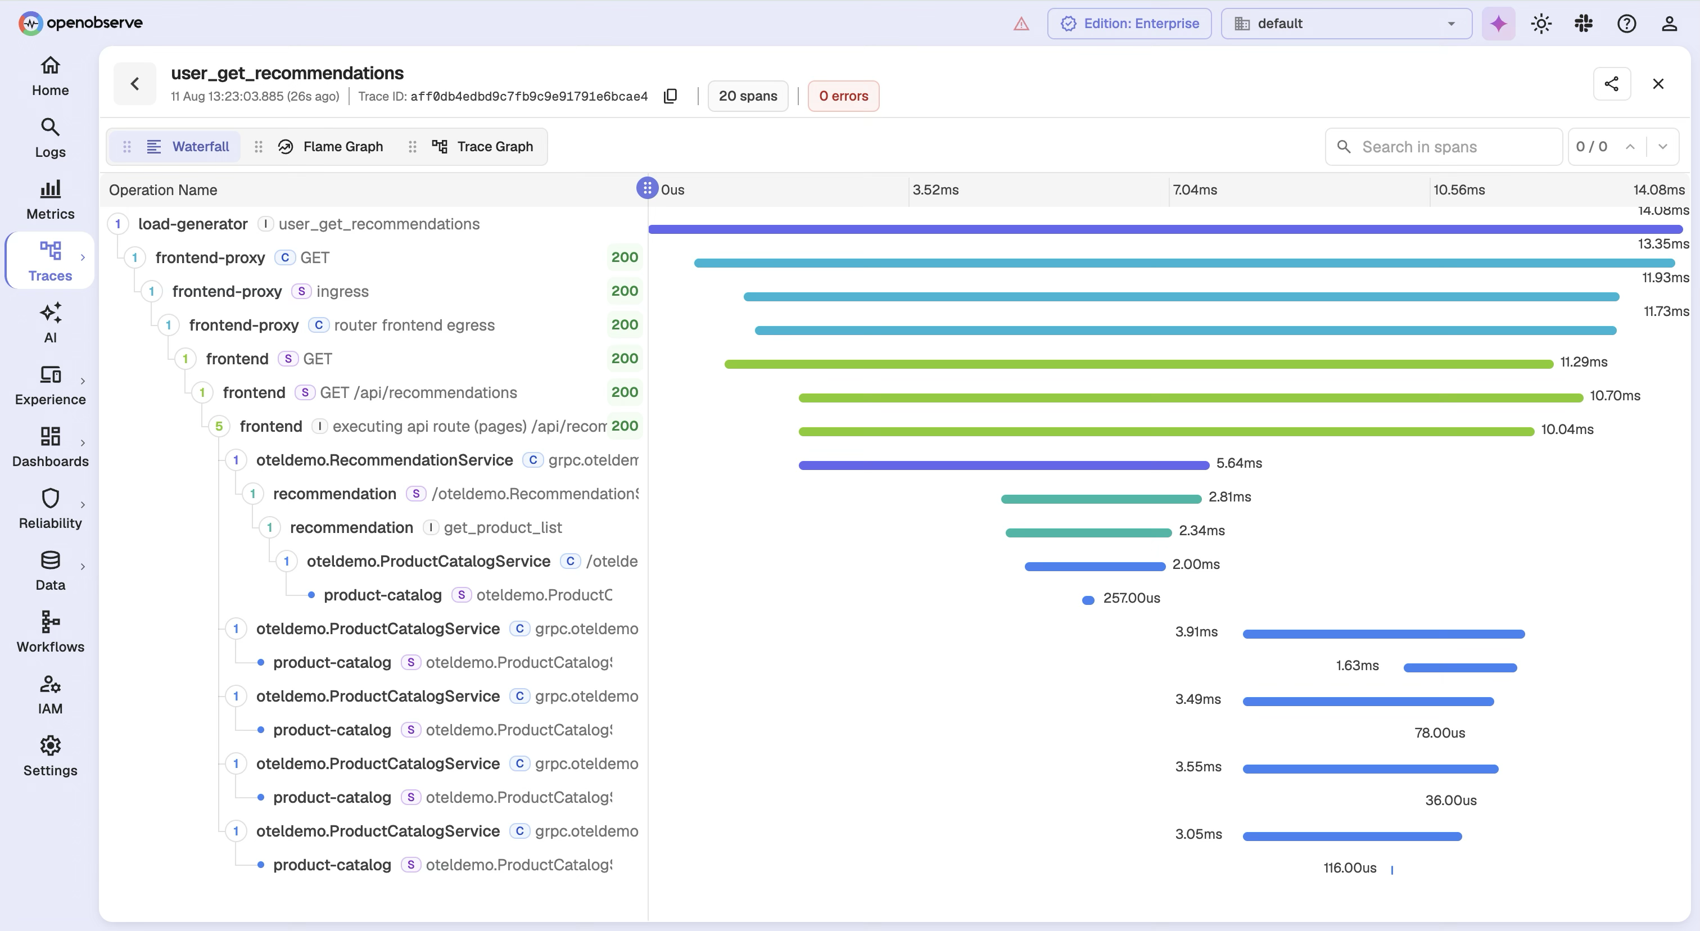This screenshot has height=931, width=1700.
Task: Open IAM in the sidebar
Action: click(50, 695)
